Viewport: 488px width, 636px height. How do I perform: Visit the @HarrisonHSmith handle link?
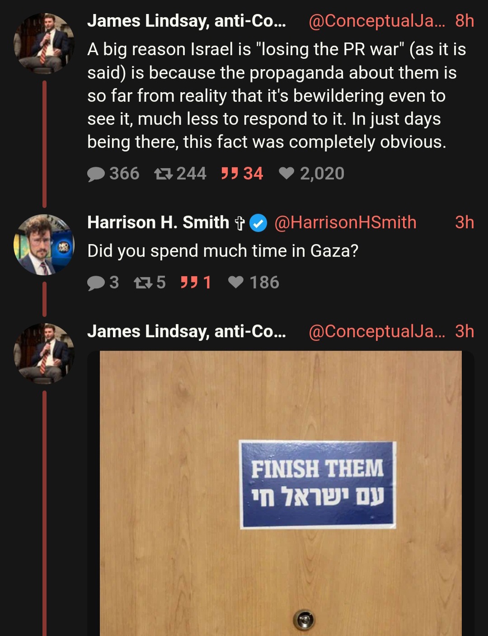(345, 222)
